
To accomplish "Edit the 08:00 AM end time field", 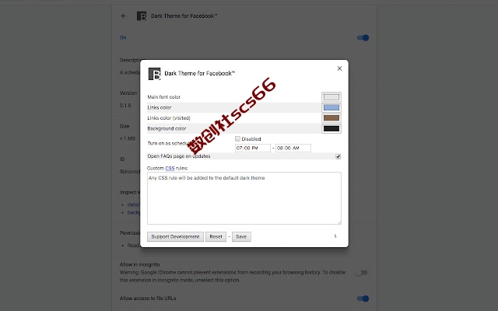I will (293, 148).
